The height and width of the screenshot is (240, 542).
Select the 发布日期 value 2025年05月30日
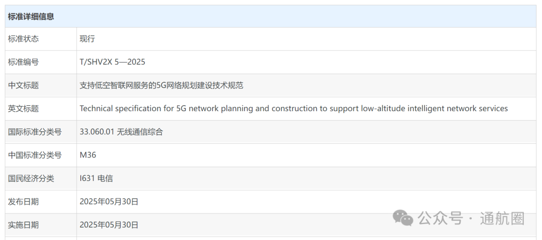point(109,201)
